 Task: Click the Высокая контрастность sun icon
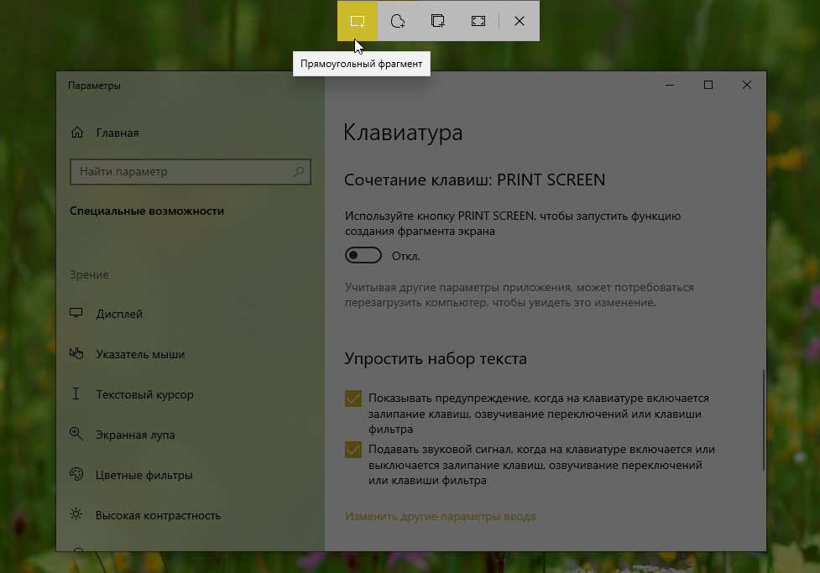click(x=76, y=515)
